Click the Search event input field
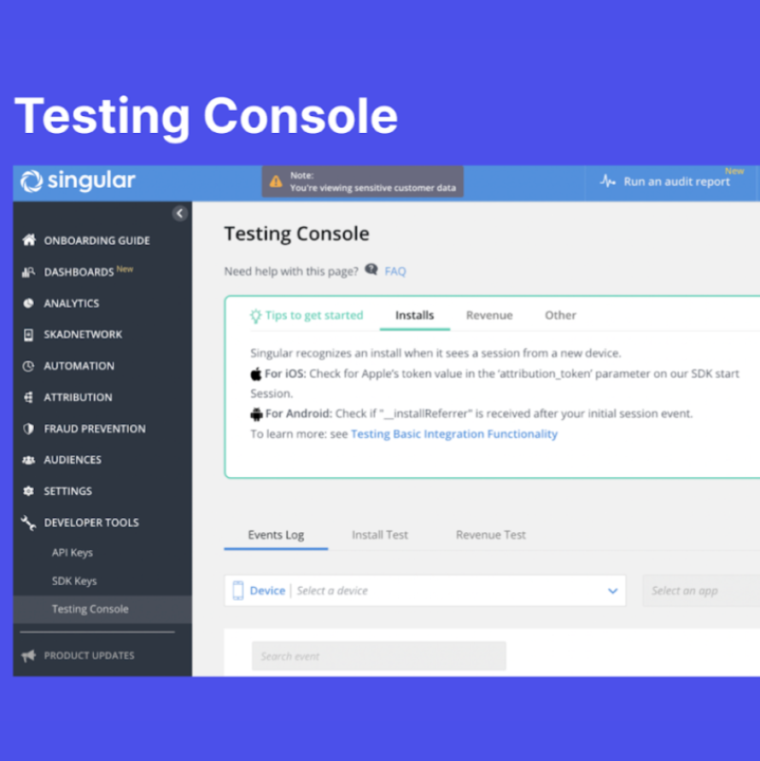The image size is (760, 761). 378,656
